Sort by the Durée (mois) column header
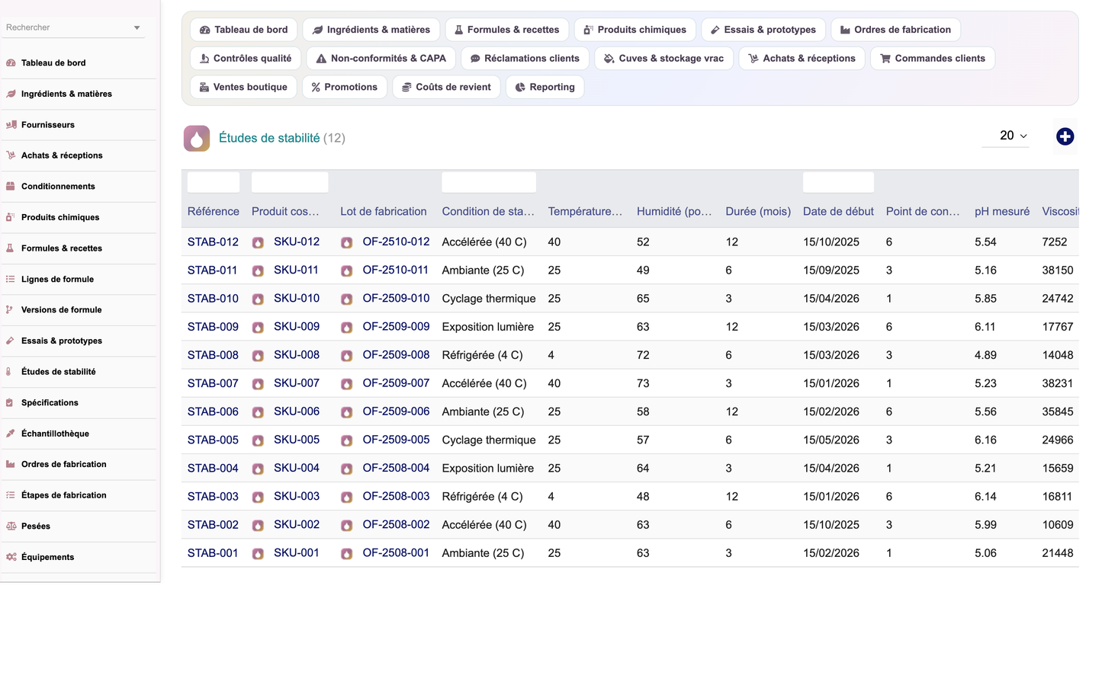The image size is (1102, 688). point(758,212)
